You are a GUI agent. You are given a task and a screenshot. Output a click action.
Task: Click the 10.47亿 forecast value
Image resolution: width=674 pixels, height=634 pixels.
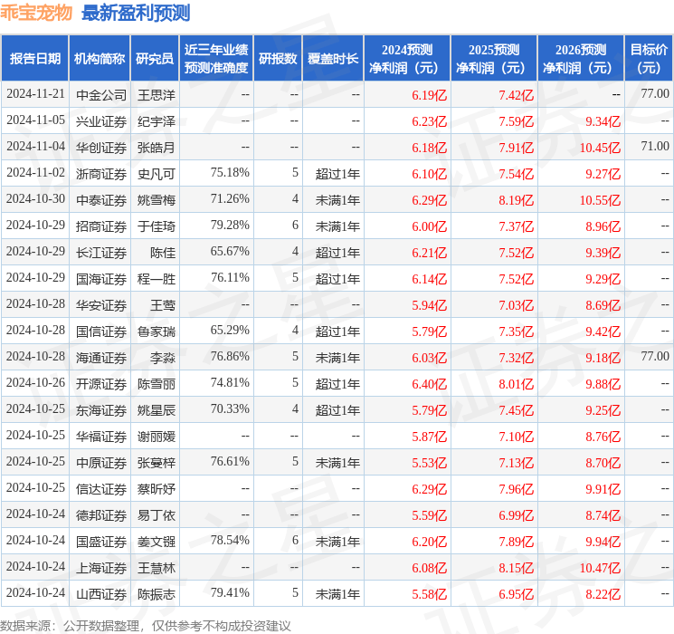[x=600, y=568]
